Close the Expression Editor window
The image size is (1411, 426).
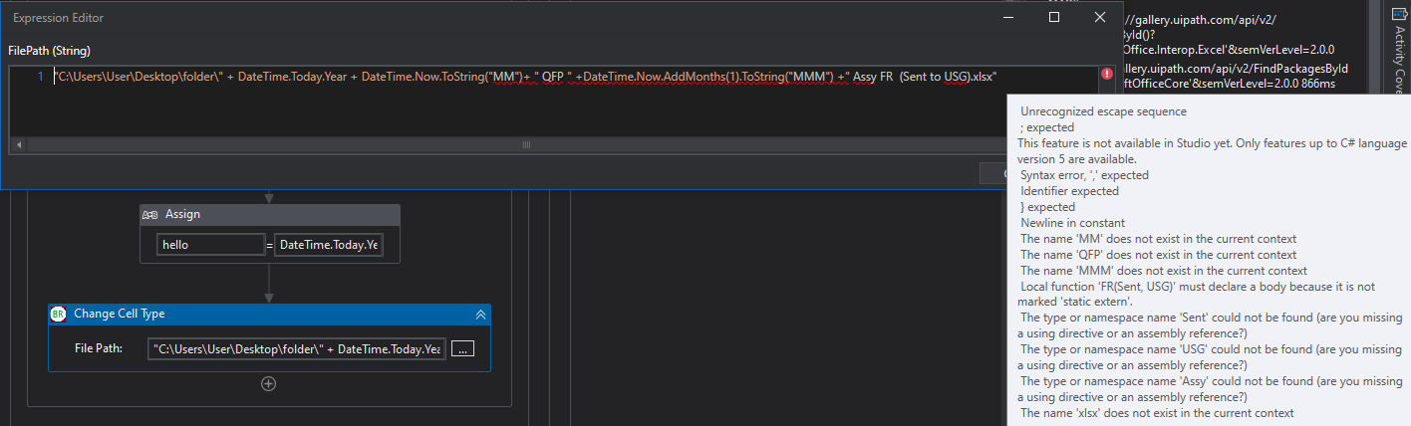(1100, 17)
